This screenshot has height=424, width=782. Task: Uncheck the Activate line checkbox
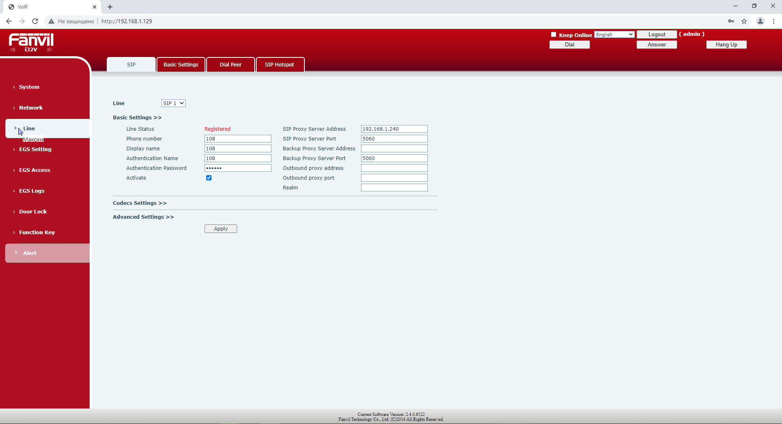tap(209, 178)
